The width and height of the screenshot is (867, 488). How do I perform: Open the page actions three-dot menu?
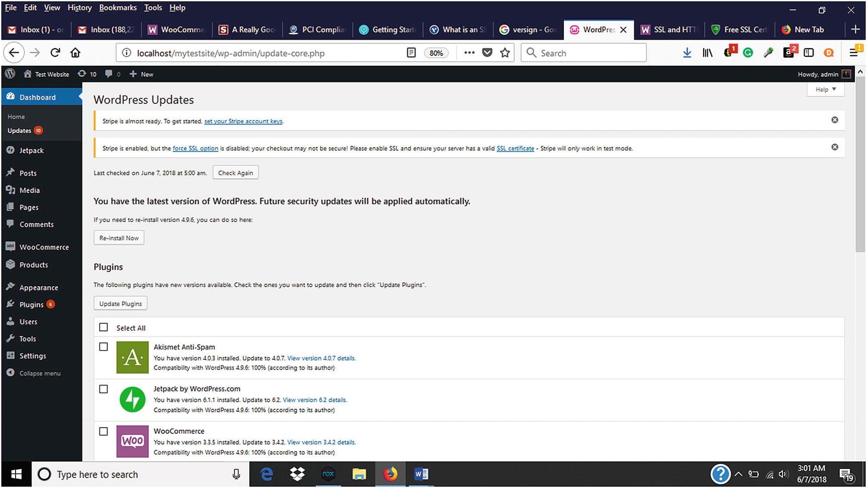coord(469,53)
